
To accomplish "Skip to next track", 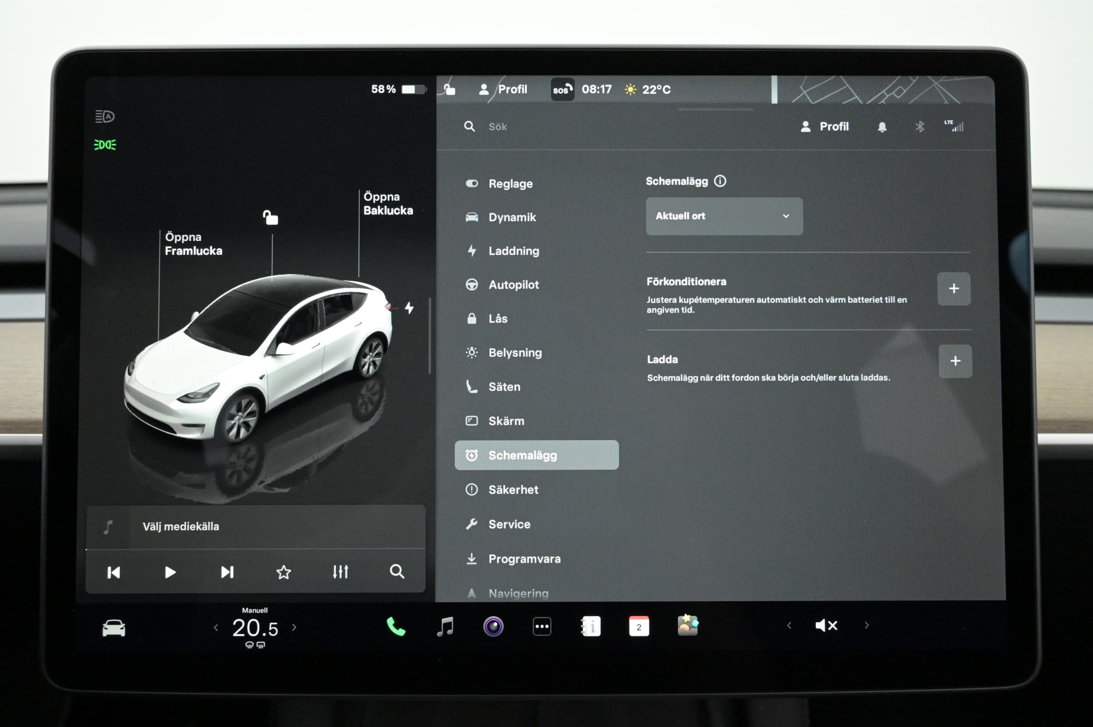I will pyautogui.click(x=227, y=572).
